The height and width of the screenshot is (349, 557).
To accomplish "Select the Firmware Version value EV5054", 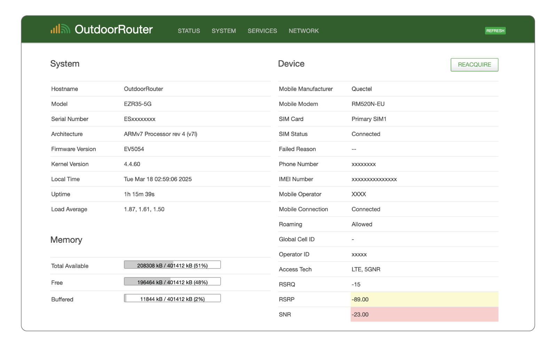I will tap(134, 149).
